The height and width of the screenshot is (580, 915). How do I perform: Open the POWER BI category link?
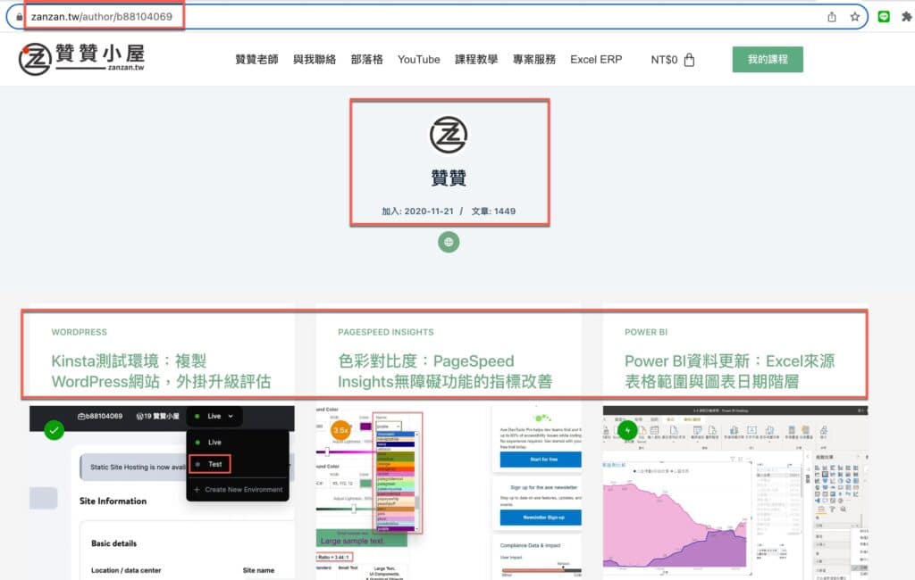(646, 332)
